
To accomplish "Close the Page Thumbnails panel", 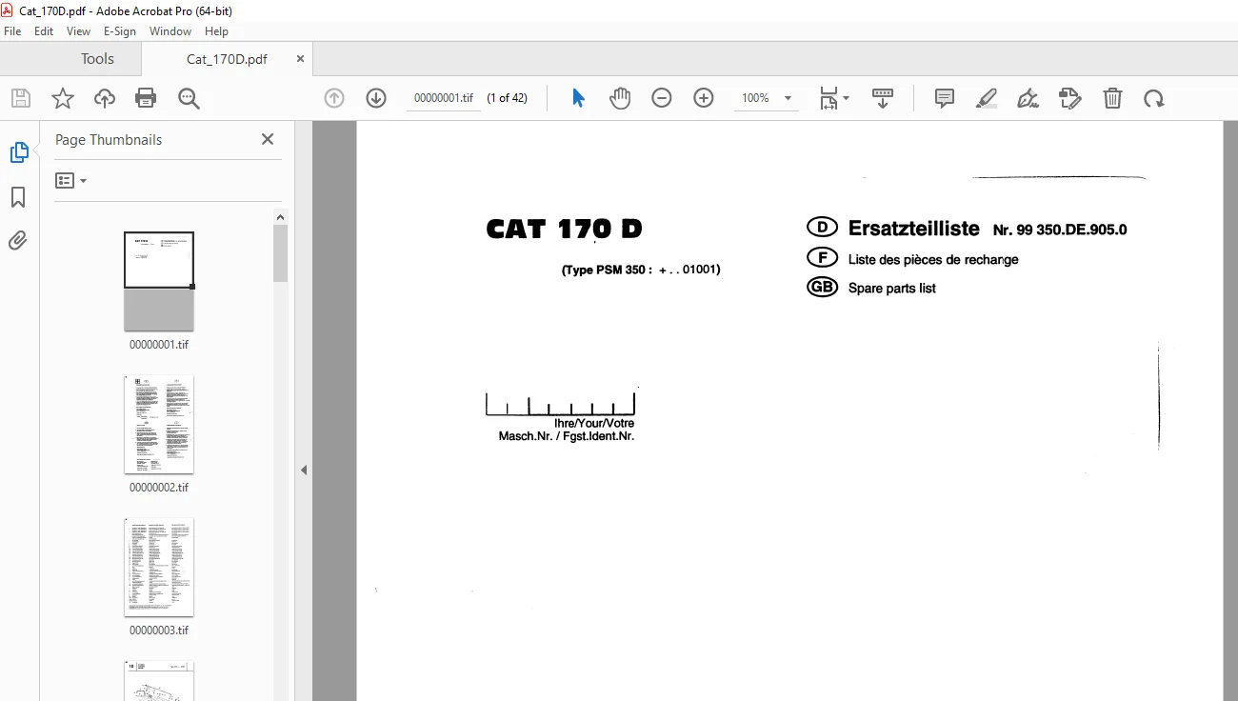I will [x=268, y=139].
